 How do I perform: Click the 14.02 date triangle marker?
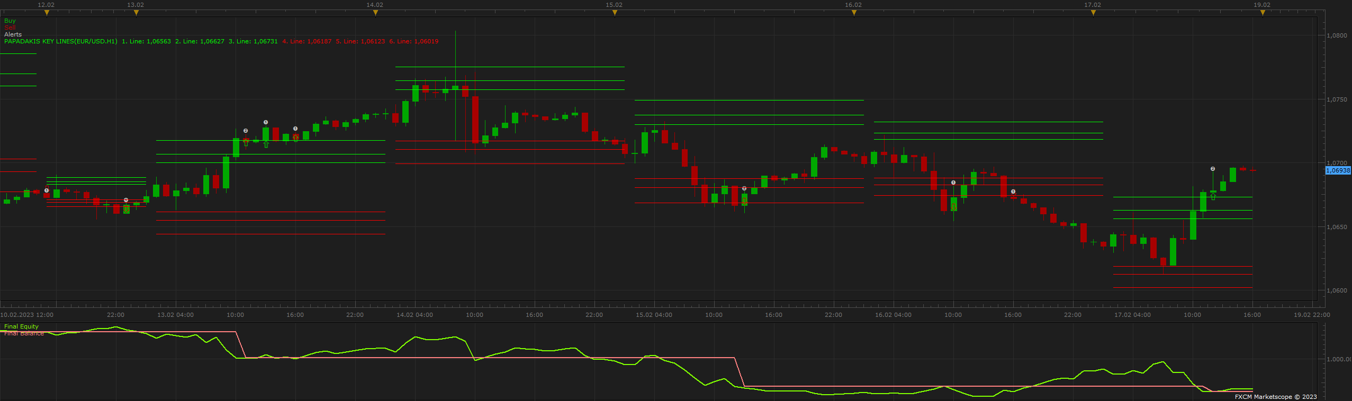coord(375,13)
